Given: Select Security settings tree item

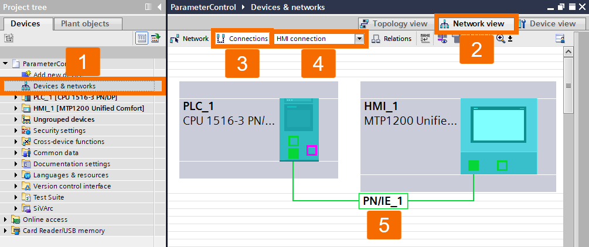Looking at the screenshot, I should 59,131.
